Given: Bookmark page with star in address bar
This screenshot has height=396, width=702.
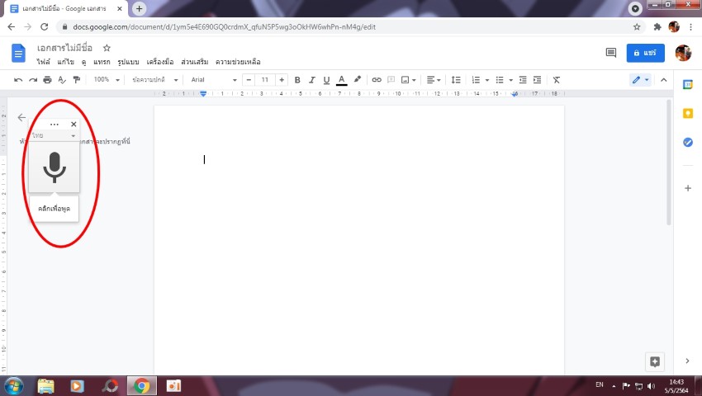Looking at the screenshot, I should point(637,27).
